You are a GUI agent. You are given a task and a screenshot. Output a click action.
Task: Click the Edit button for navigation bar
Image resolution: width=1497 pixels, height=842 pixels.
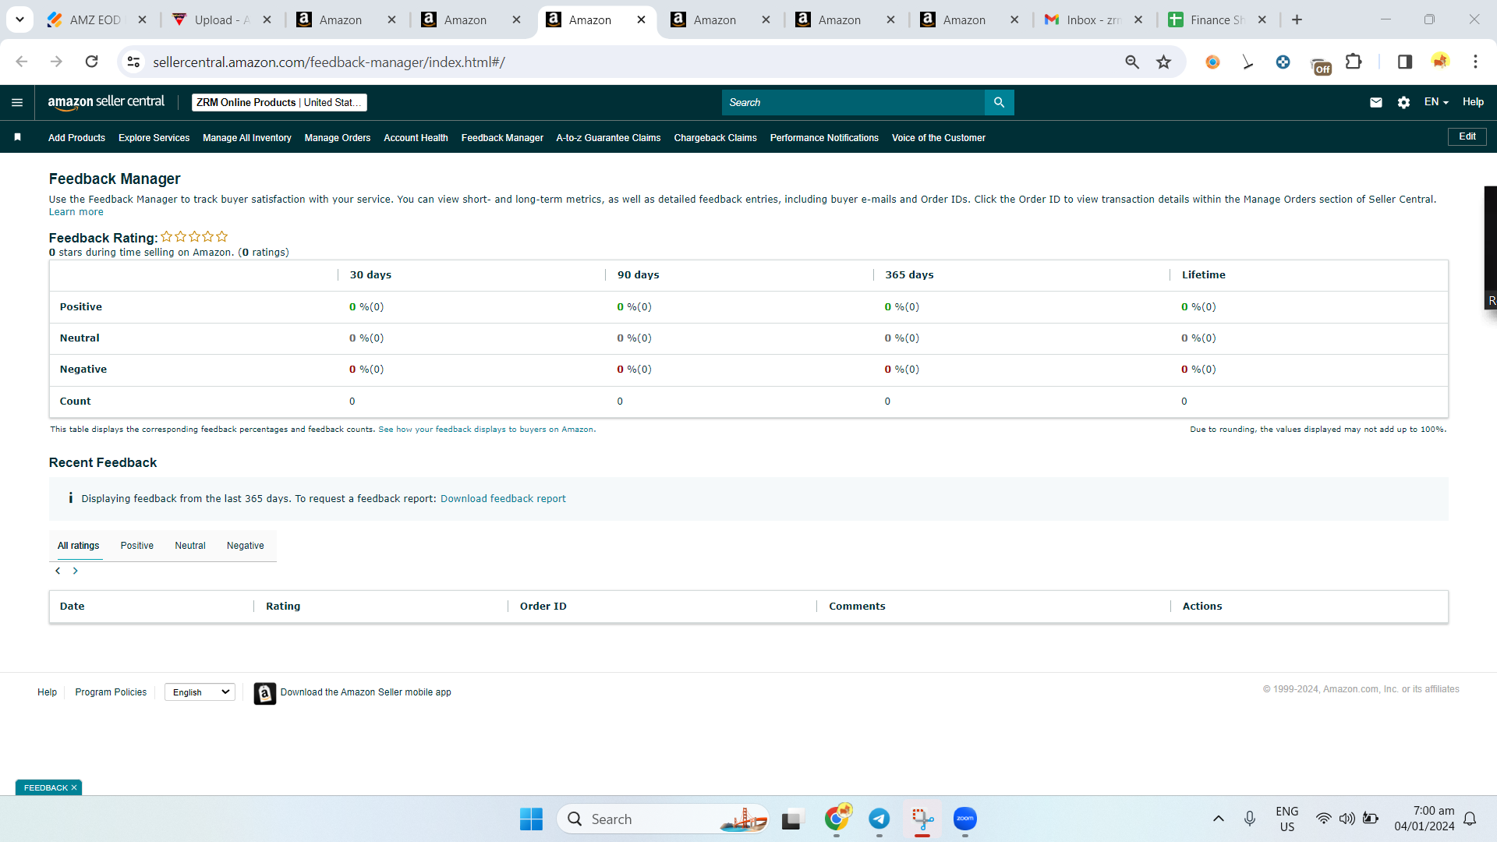coord(1467,136)
